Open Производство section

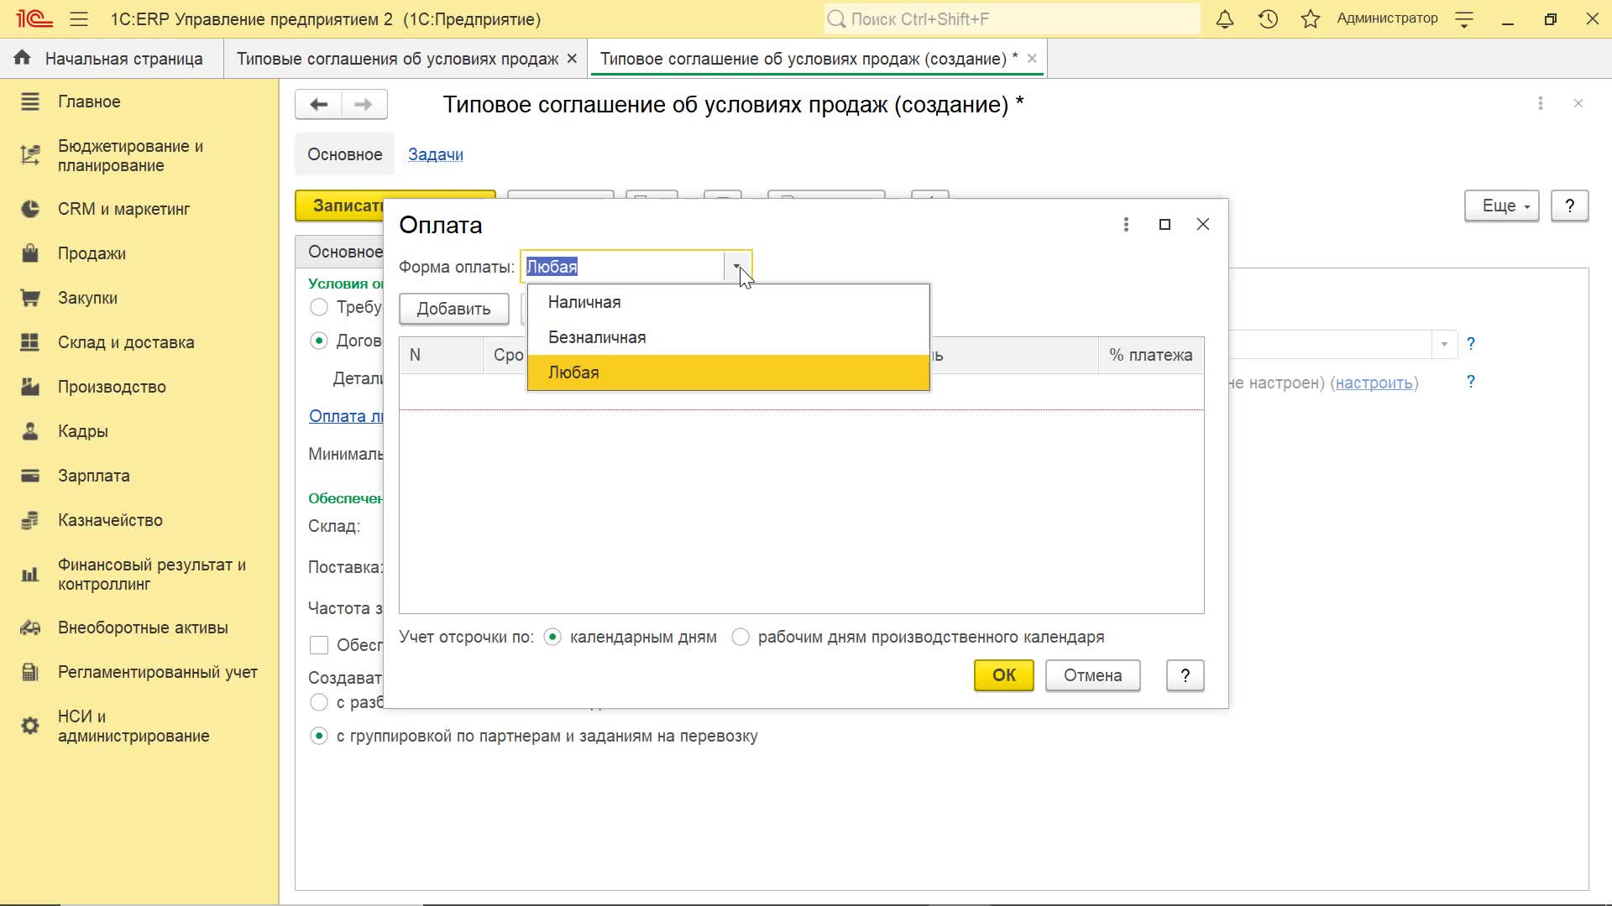point(139,387)
